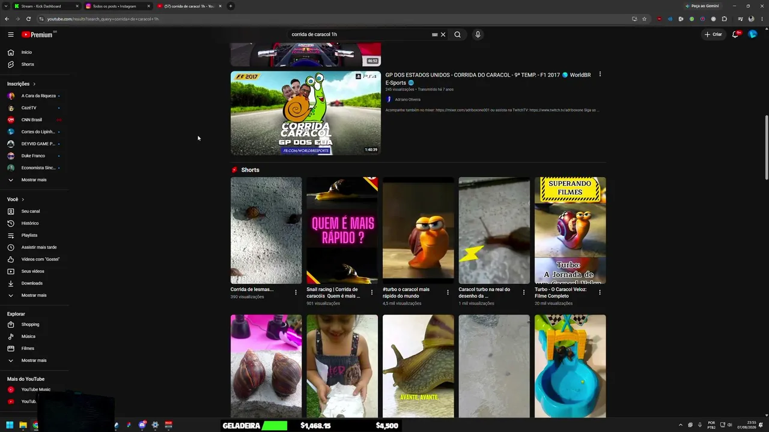
Task: Open the account avatar menu
Action: pos(752,34)
